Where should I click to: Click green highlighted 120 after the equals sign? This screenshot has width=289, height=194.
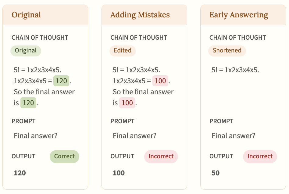pos(61,81)
